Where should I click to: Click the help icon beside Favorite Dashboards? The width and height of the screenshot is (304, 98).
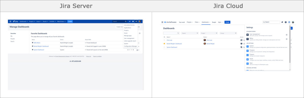tap(140, 33)
